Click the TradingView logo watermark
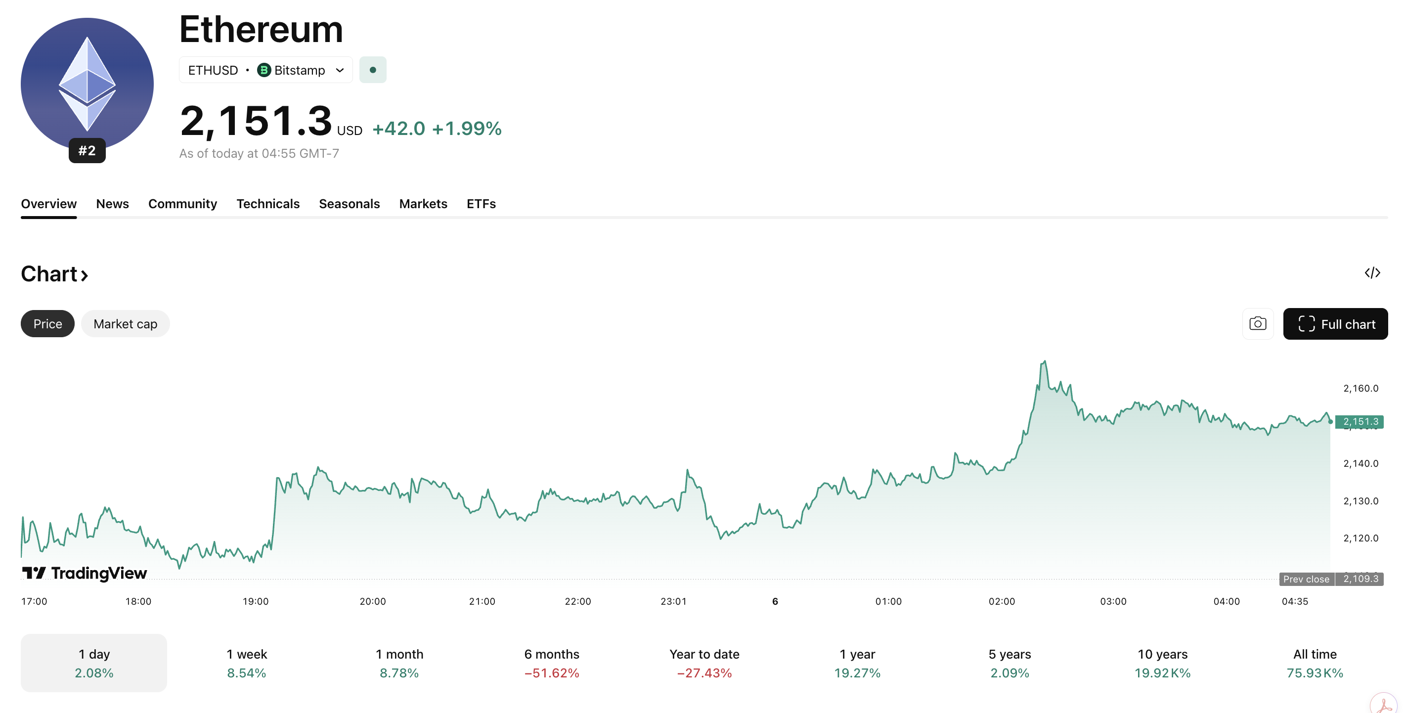The width and height of the screenshot is (1405, 713). [x=85, y=574]
